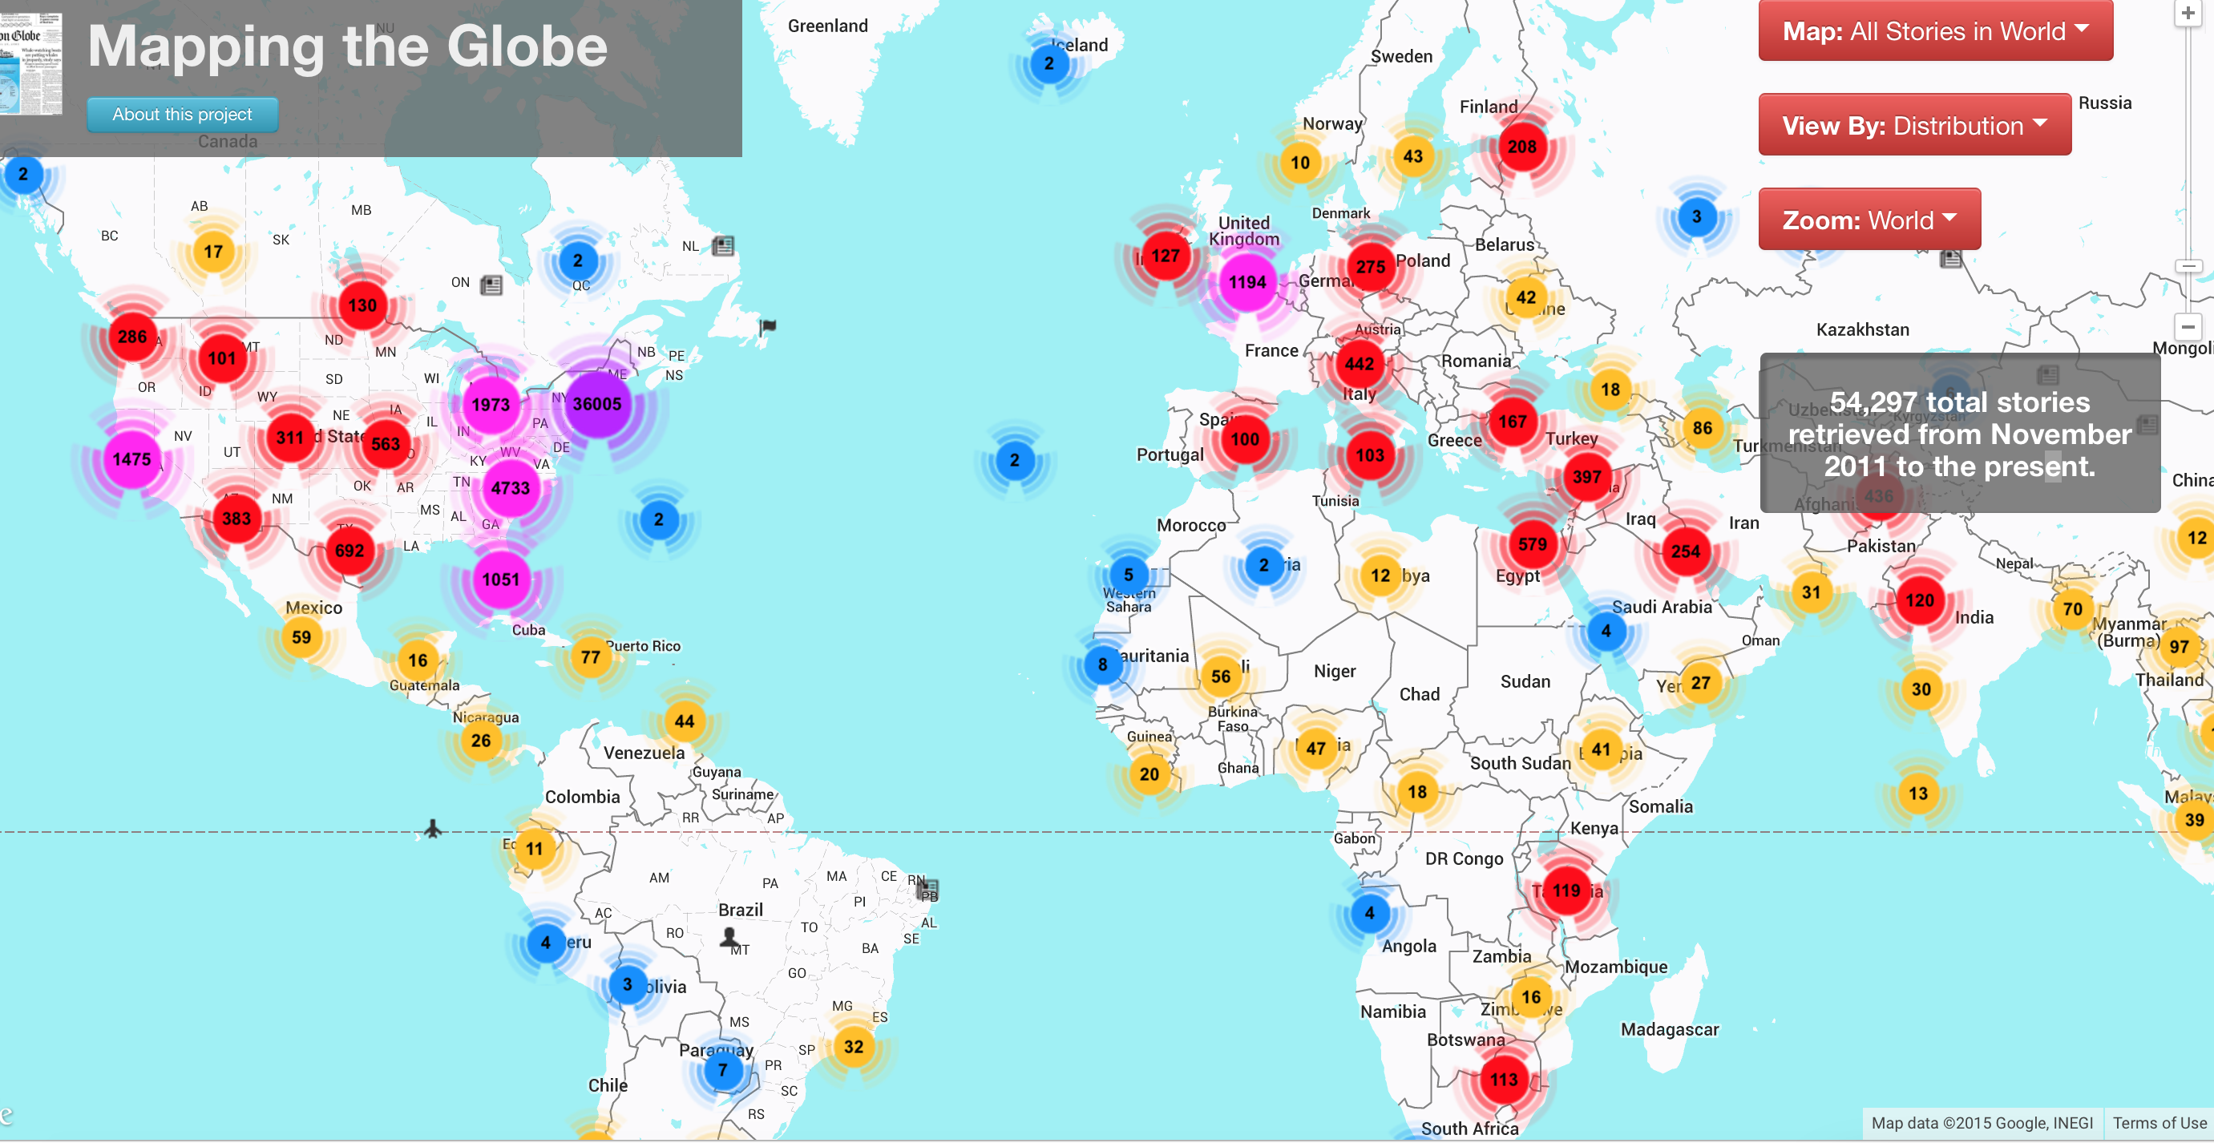This screenshot has width=2214, height=1143.
Task: Click the map zoom out minus button
Action: [2188, 326]
